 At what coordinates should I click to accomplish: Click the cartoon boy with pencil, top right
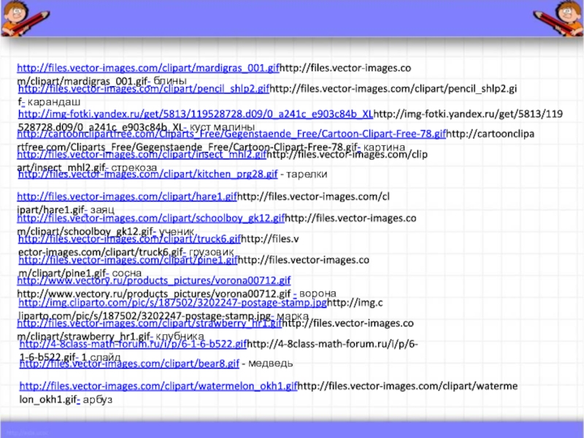[558, 18]
